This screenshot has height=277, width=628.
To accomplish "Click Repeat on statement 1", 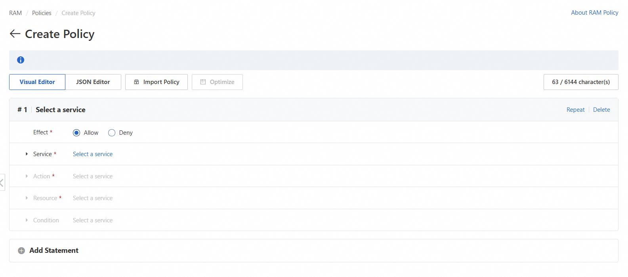I will (x=575, y=110).
